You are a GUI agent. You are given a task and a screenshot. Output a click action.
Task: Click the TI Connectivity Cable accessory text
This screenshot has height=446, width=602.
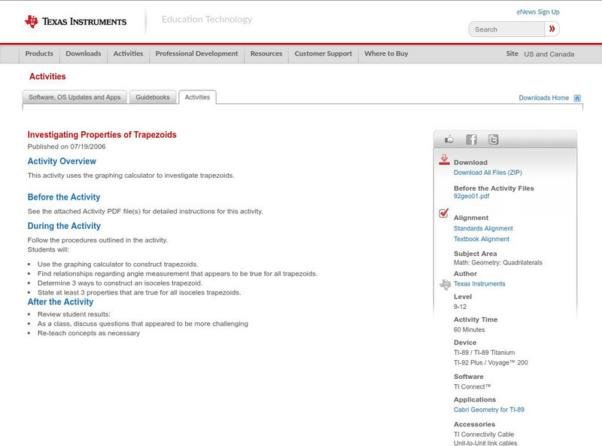click(x=484, y=435)
